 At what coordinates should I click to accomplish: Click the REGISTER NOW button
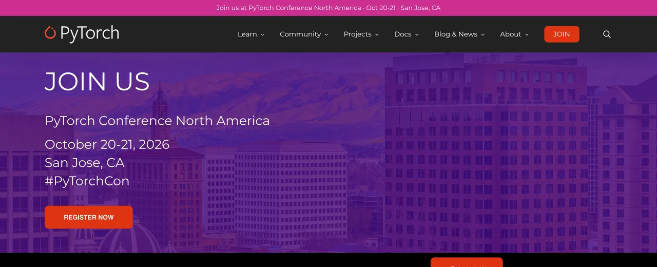pos(89,217)
